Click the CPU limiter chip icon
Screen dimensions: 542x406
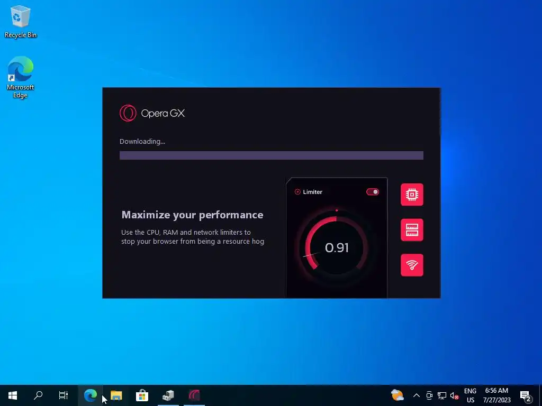point(412,195)
